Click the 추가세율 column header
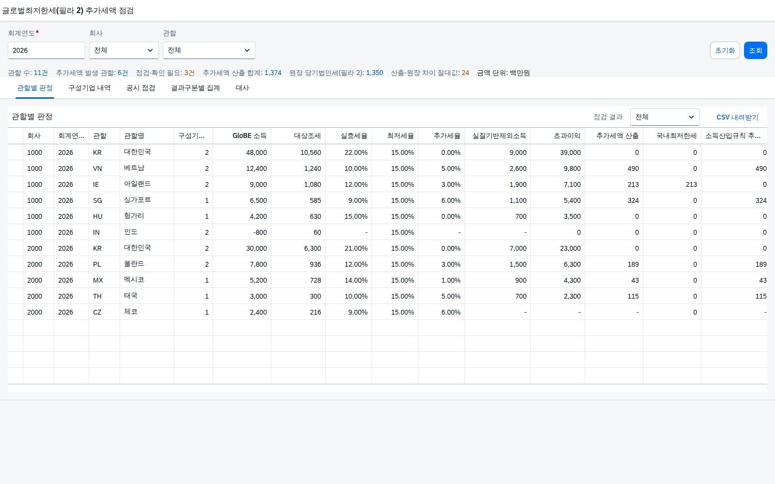Screen dimensions: 775x484 442,136
